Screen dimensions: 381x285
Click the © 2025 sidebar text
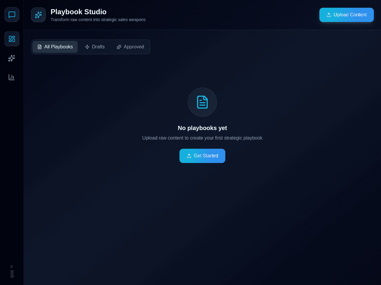click(x=12, y=271)
